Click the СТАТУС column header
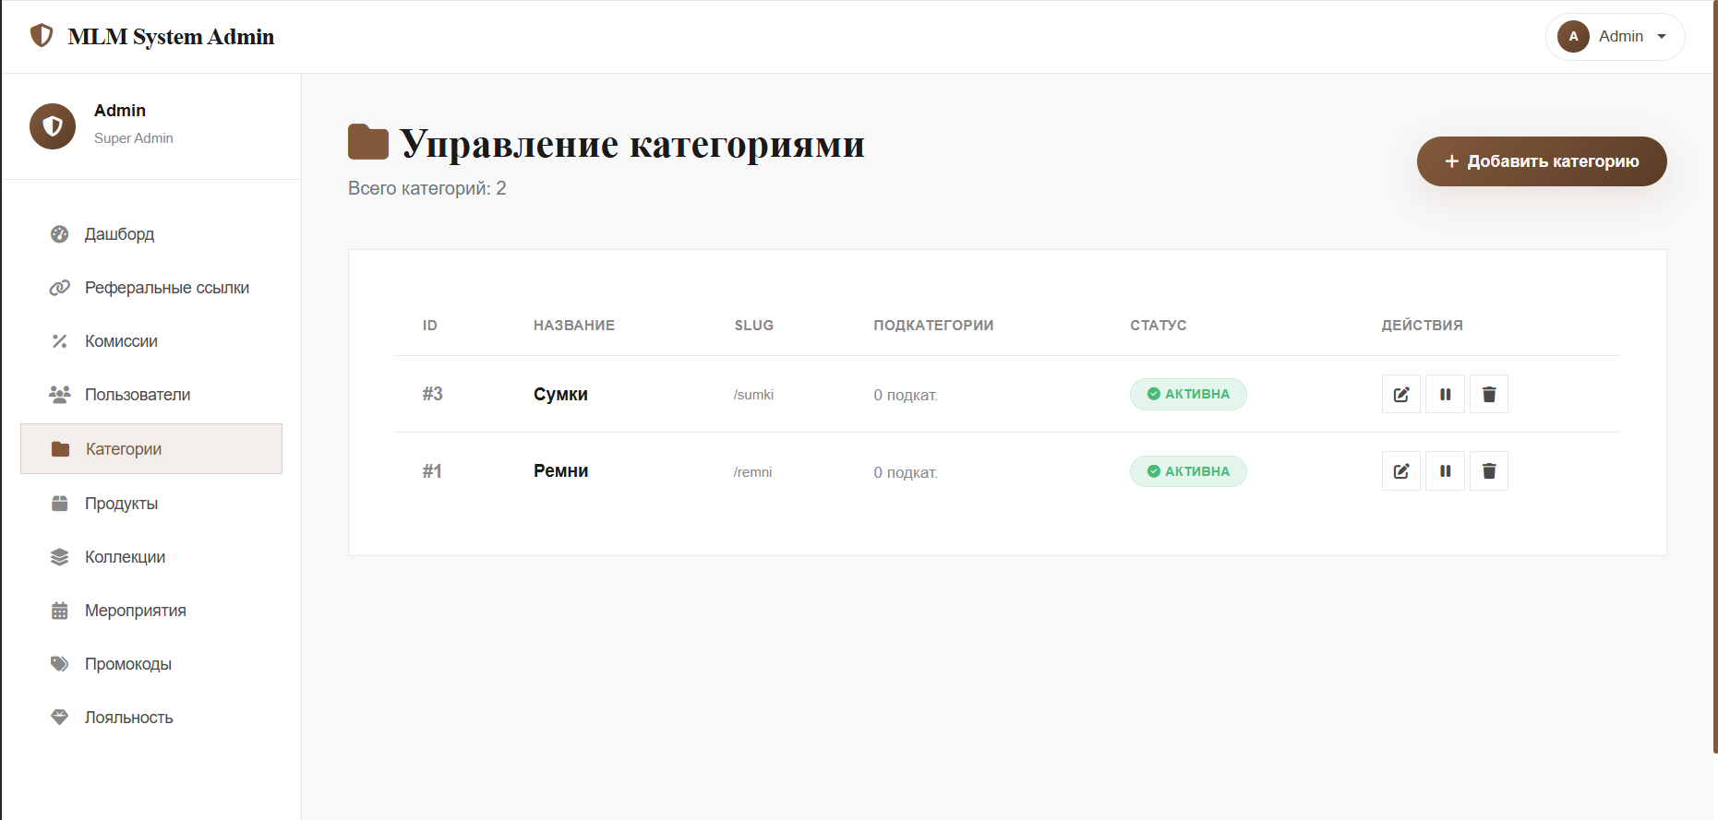 [x=1159, y=326]
